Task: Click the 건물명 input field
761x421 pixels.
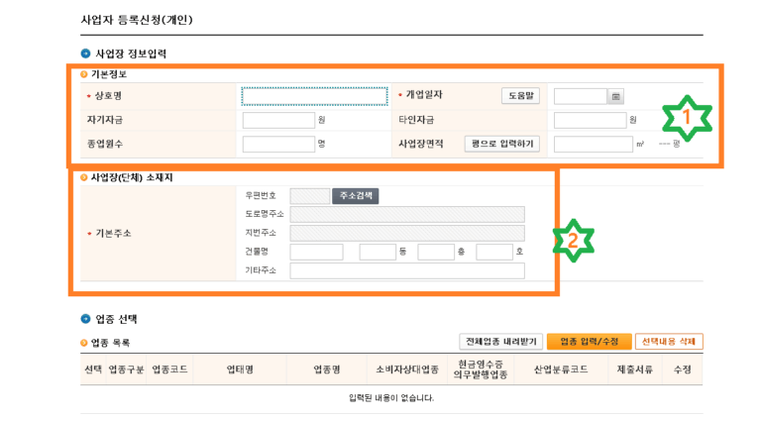Action: click(316, 253)
